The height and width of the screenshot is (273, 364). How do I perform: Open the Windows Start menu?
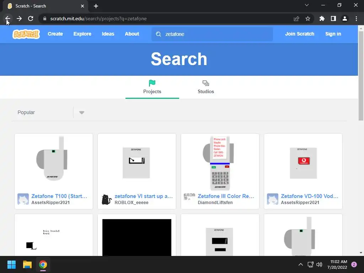11,264
